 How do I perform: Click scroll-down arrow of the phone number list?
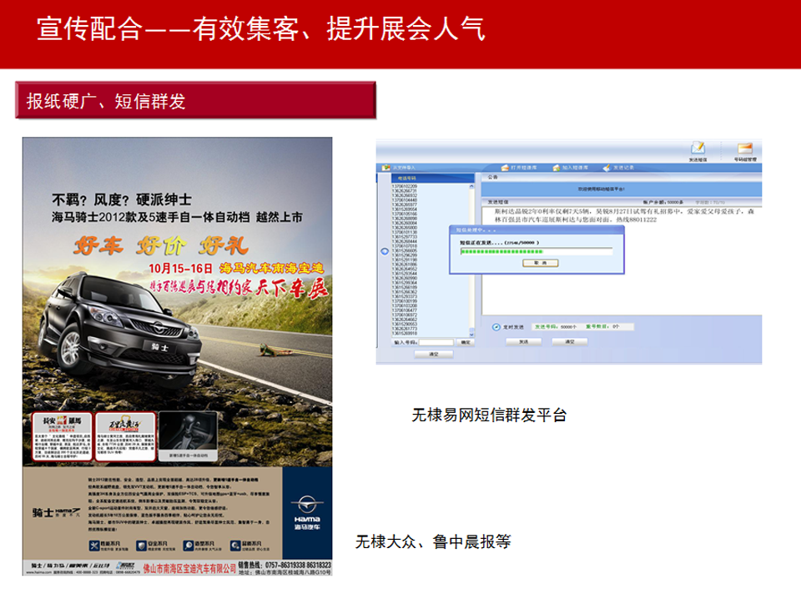tap(471, 335)
